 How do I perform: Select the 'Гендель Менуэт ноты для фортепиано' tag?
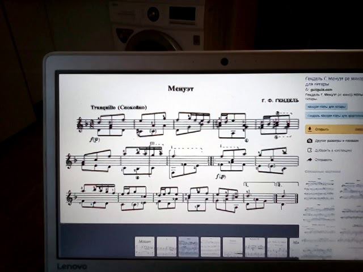334,115
